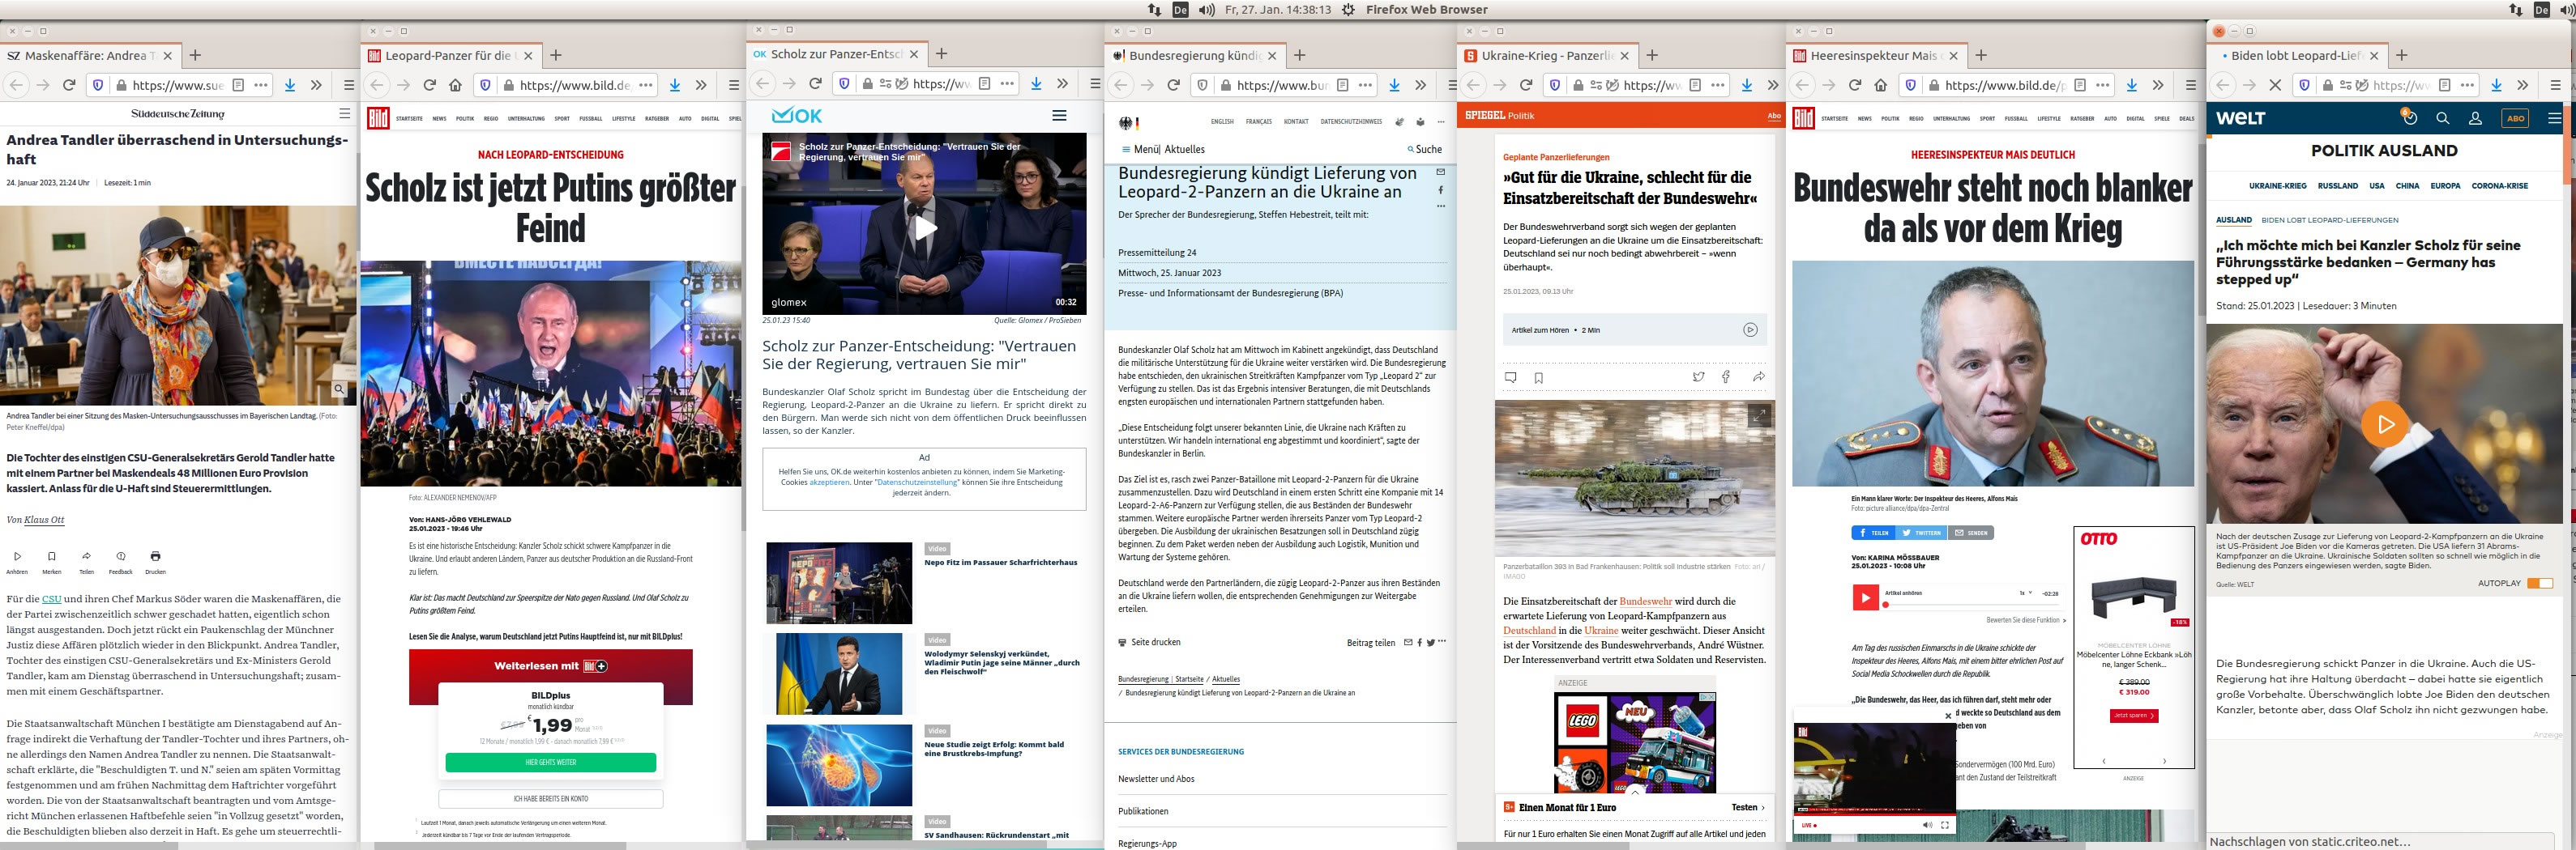This screenshot has width=2576, height=850.
Task: Open comments icon on Spiegel article
Action: point(1510,377)
